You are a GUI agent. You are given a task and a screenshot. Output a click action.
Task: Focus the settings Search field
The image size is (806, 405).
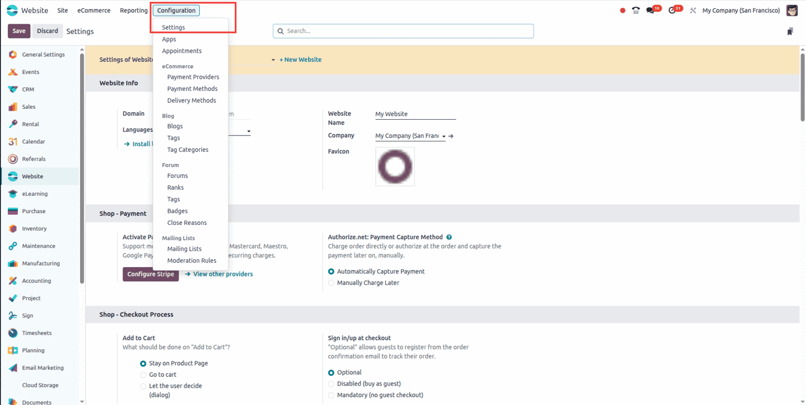403,31
